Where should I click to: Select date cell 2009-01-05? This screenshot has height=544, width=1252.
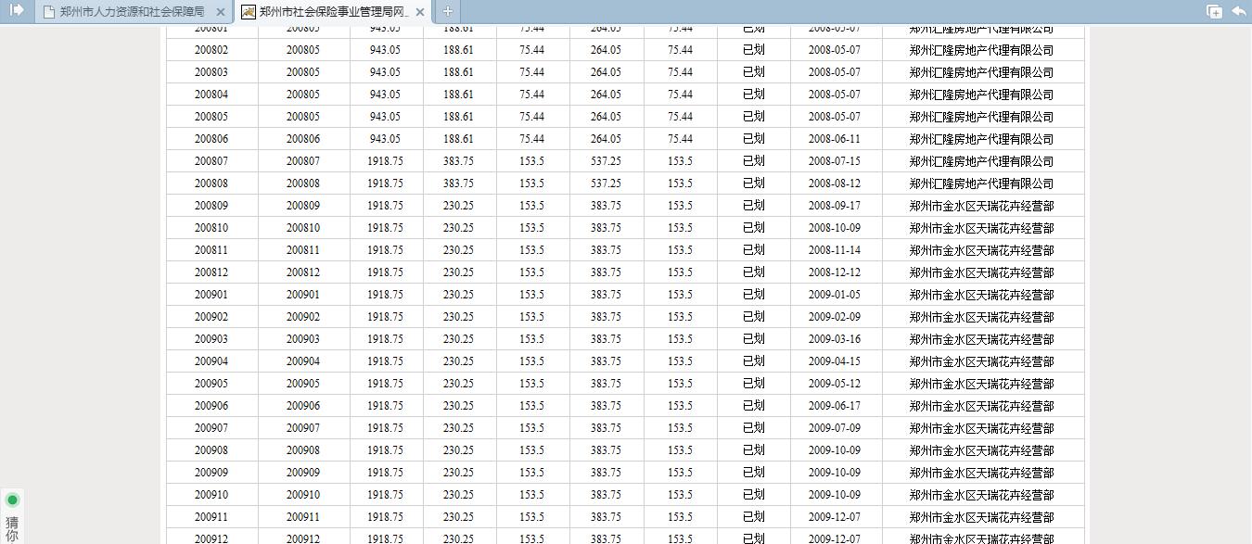coord(835,295)
